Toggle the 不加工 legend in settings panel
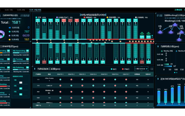The image size is (185, 116). pyautogui.click(x=126, y=69)
